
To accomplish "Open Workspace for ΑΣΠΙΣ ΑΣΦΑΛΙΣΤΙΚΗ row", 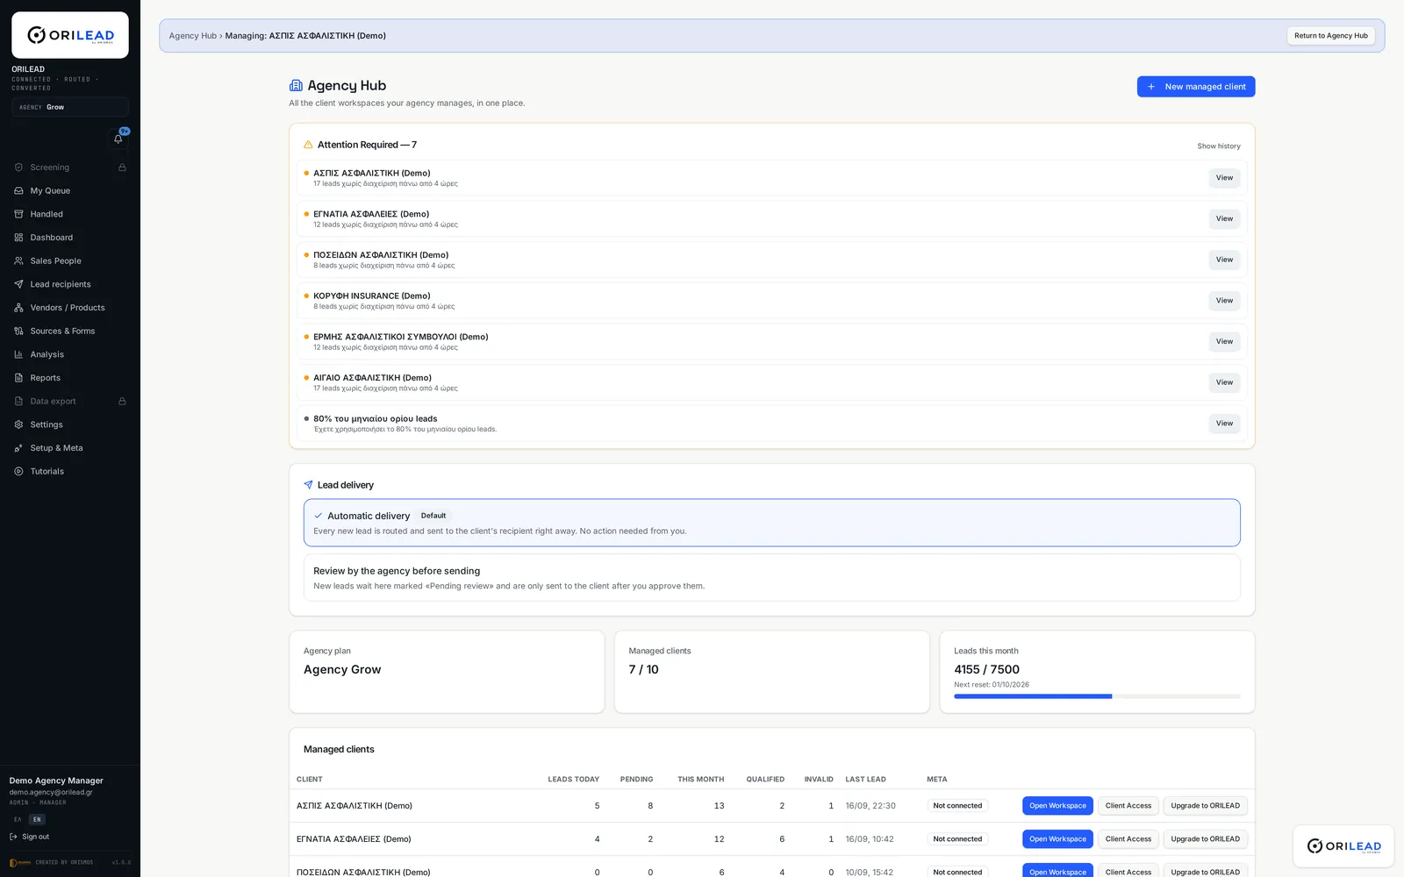I will 1057,806.
